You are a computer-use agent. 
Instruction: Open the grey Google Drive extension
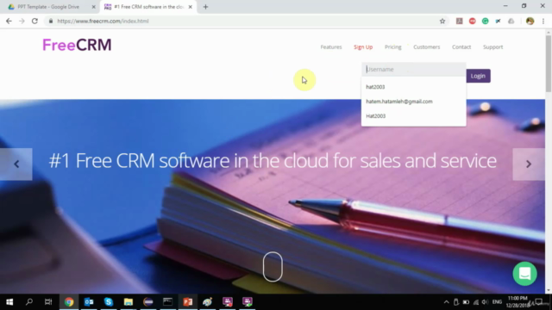pos(511,21)
